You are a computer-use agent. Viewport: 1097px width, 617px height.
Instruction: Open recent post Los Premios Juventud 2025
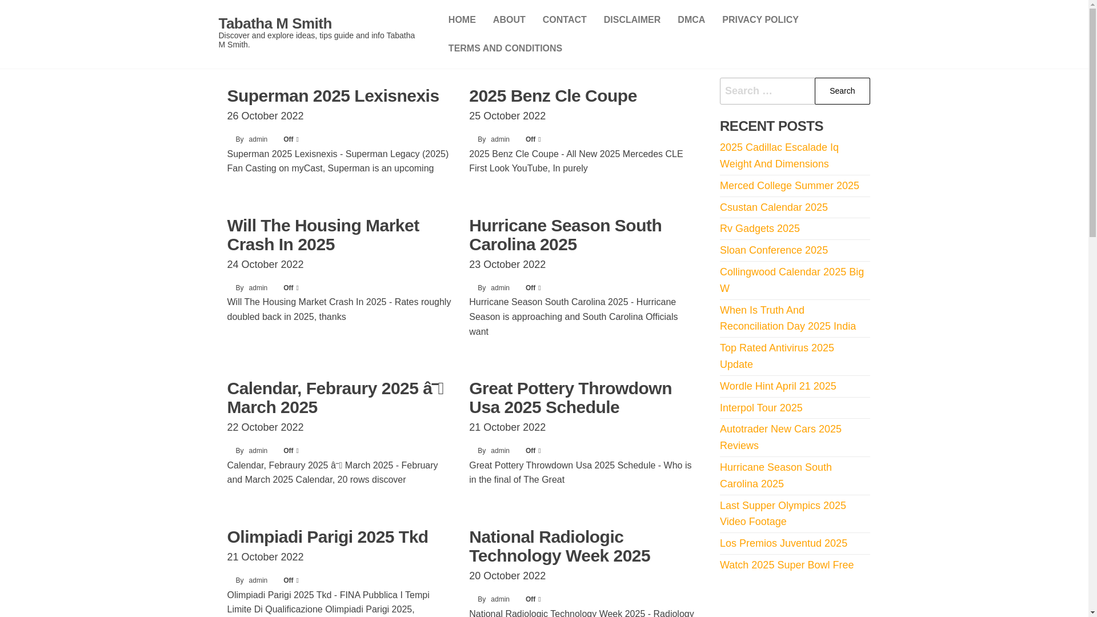783,543
